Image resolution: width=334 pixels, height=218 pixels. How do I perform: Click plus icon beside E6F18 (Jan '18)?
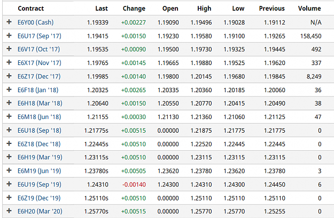point(9,90)
